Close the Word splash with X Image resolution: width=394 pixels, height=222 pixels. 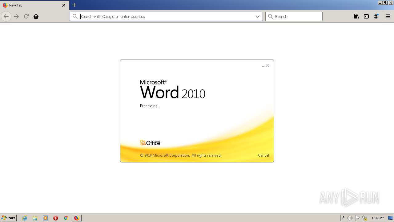(268, 65)
